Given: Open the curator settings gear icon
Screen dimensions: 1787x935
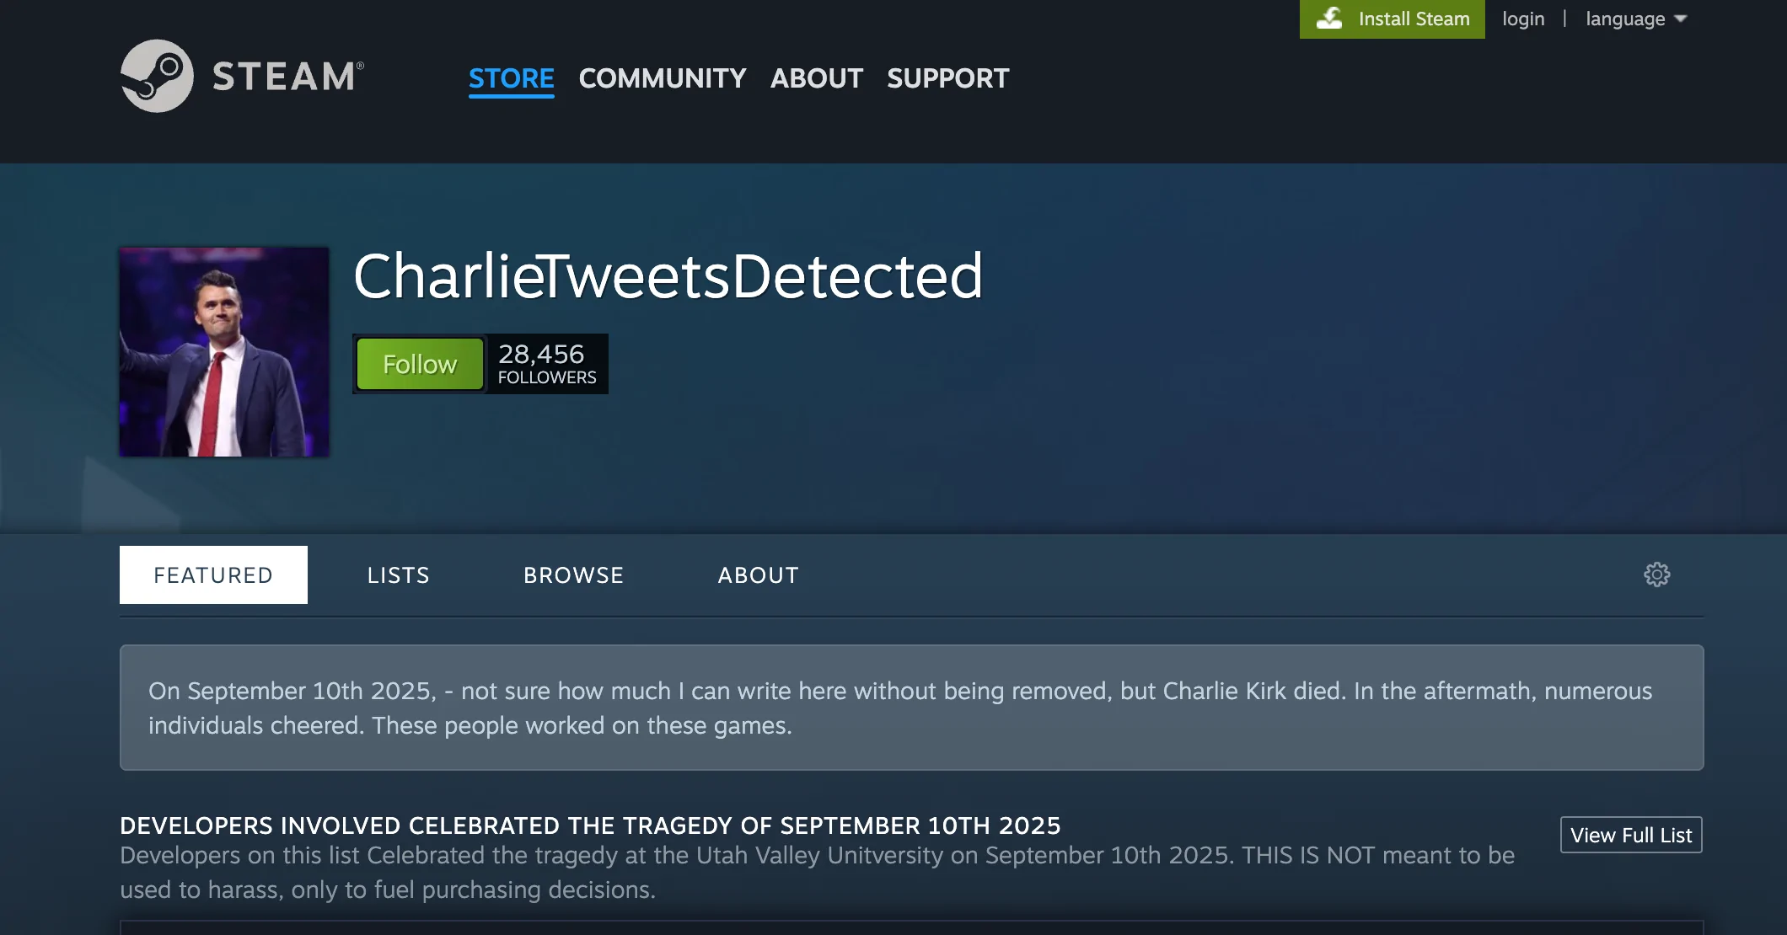Looking at the screenshot, I should coord(1656,574).
